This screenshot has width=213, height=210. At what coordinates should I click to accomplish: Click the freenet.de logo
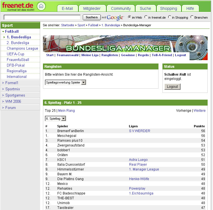pos(18,6)
